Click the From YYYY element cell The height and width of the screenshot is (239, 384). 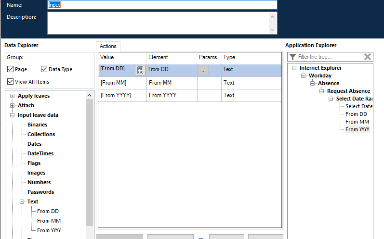172,95
